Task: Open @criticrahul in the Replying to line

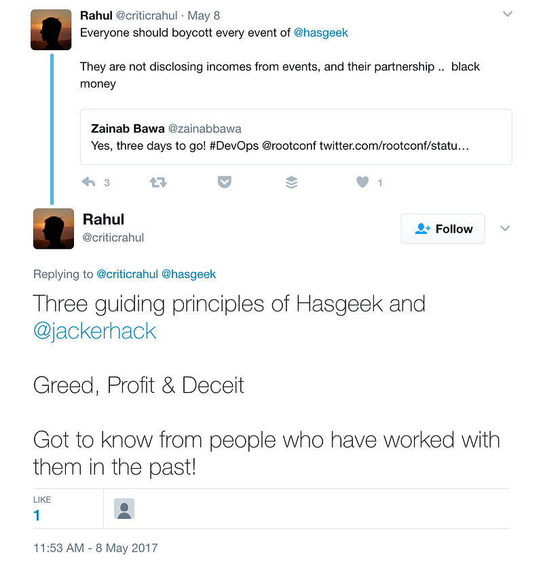Action: [x=127, y=274]
